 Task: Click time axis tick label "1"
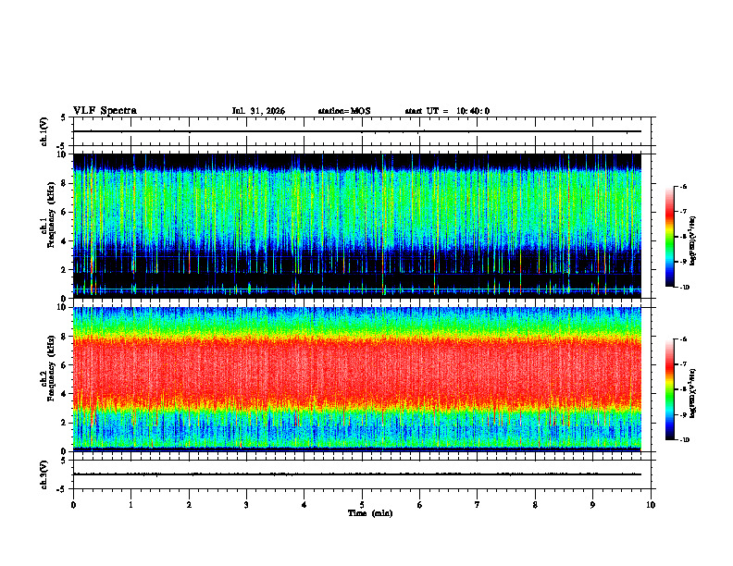[130, 505]
